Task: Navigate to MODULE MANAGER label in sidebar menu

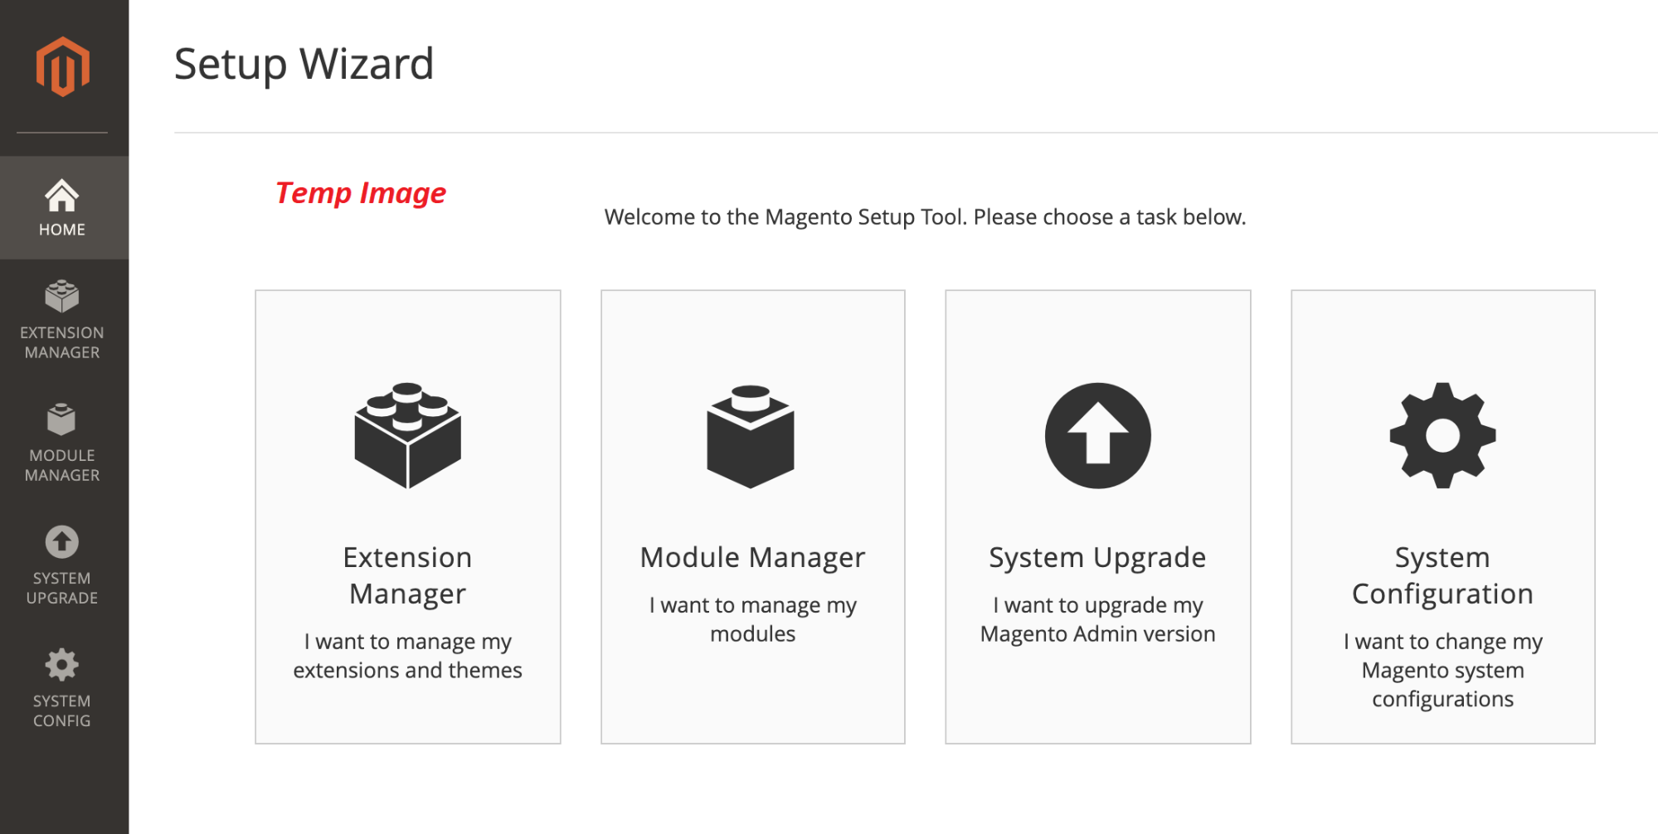Action: [62, 465]
